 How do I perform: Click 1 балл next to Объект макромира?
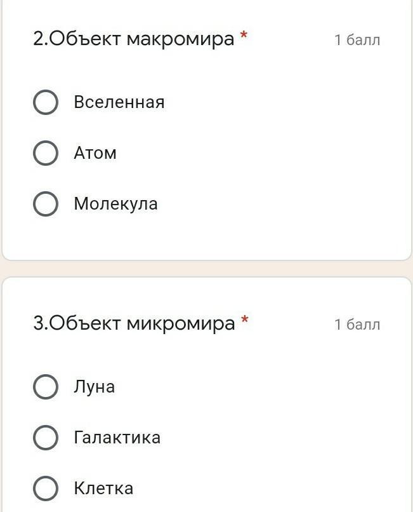click(x=357, y=40)
